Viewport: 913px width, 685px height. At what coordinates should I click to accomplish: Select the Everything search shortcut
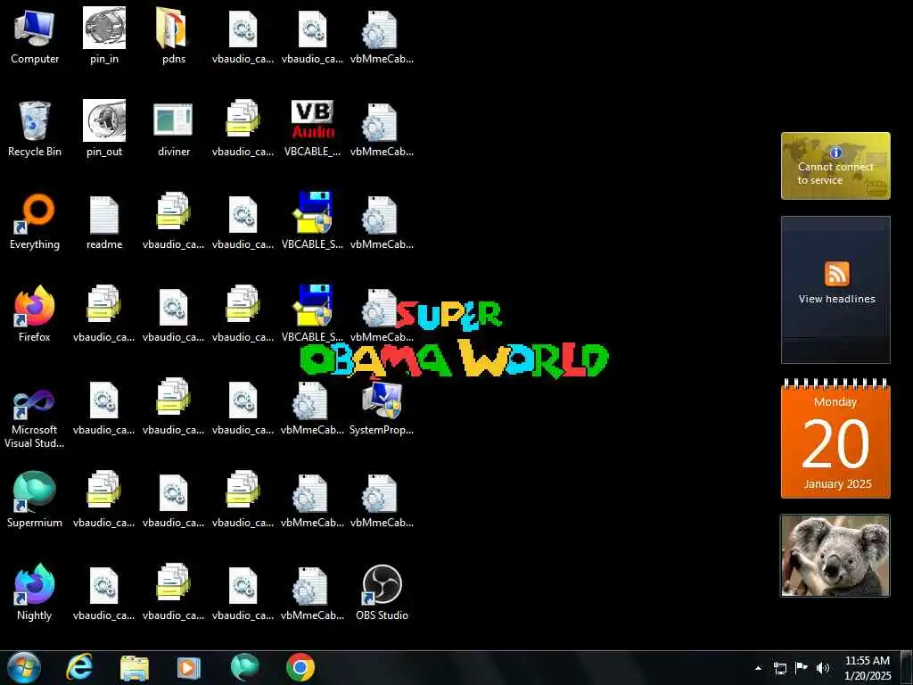tap(35, 222)
